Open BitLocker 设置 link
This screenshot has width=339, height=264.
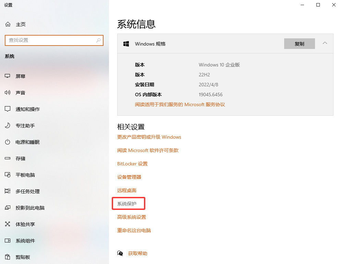pyautogui.click(x=132, y=164)
